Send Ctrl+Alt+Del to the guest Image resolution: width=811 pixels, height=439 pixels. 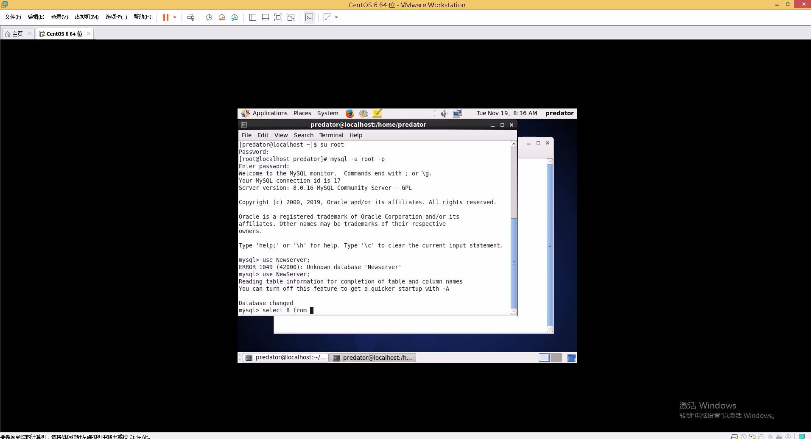(191, 17)
